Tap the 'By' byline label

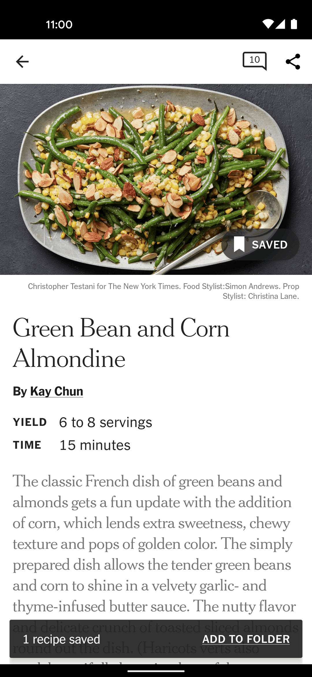point(20,391)
